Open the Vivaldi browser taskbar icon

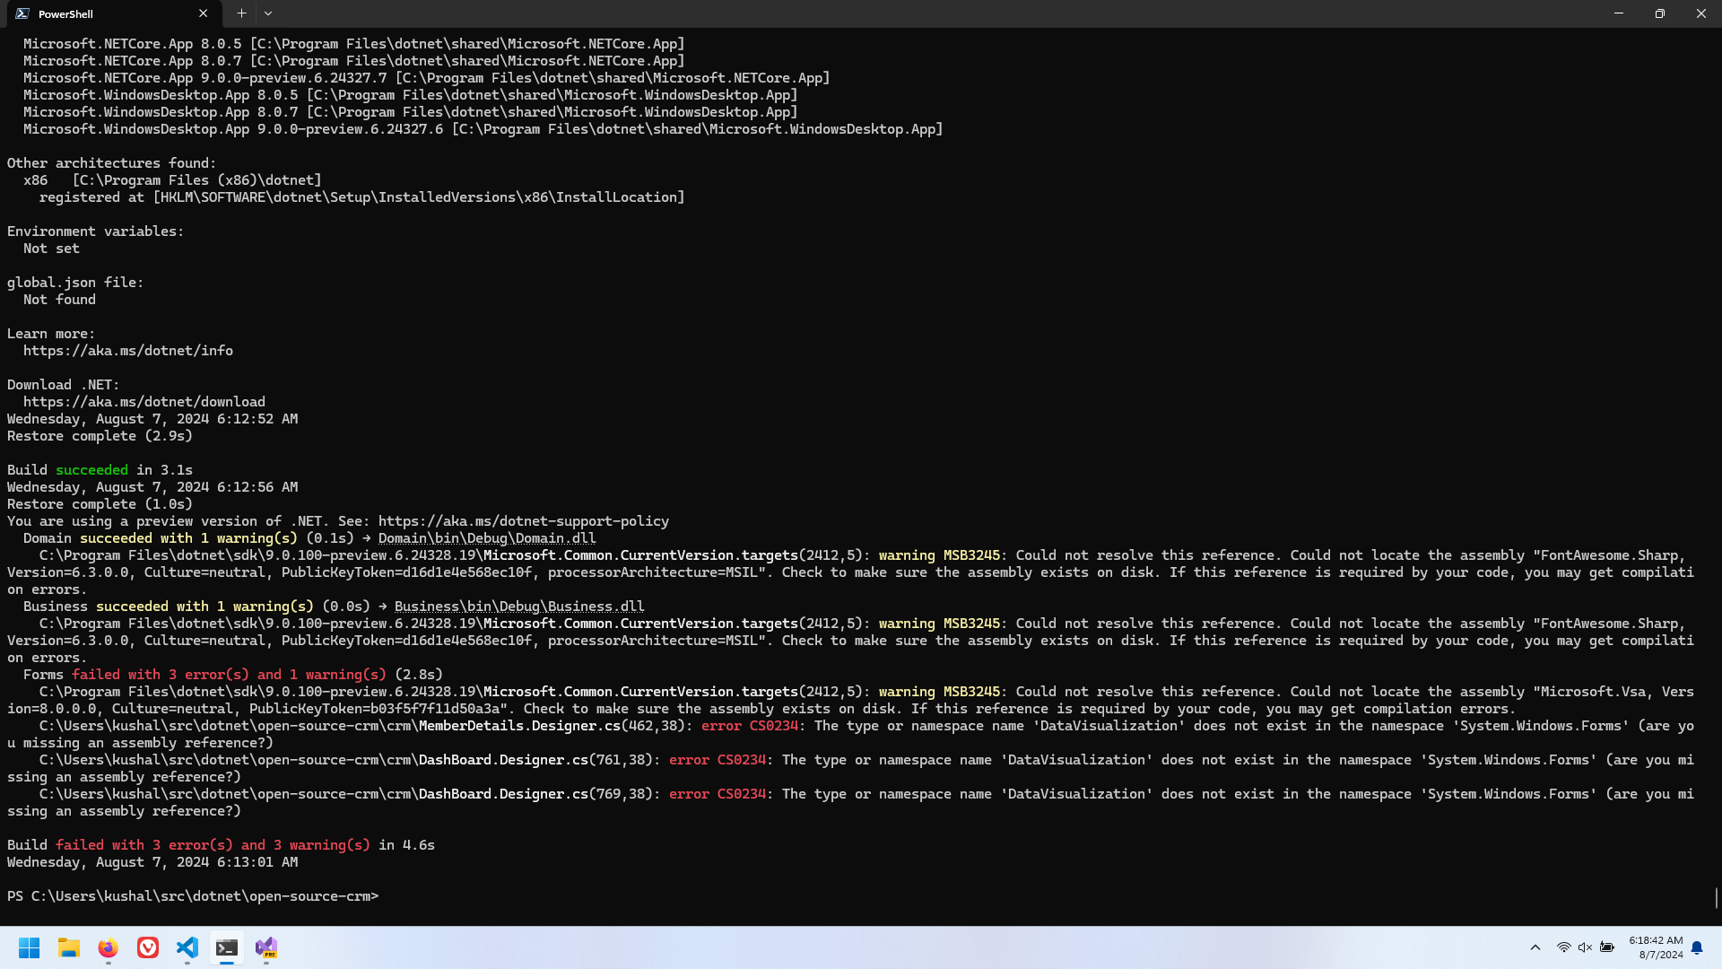pyautogui.click(x=148, y=947)
